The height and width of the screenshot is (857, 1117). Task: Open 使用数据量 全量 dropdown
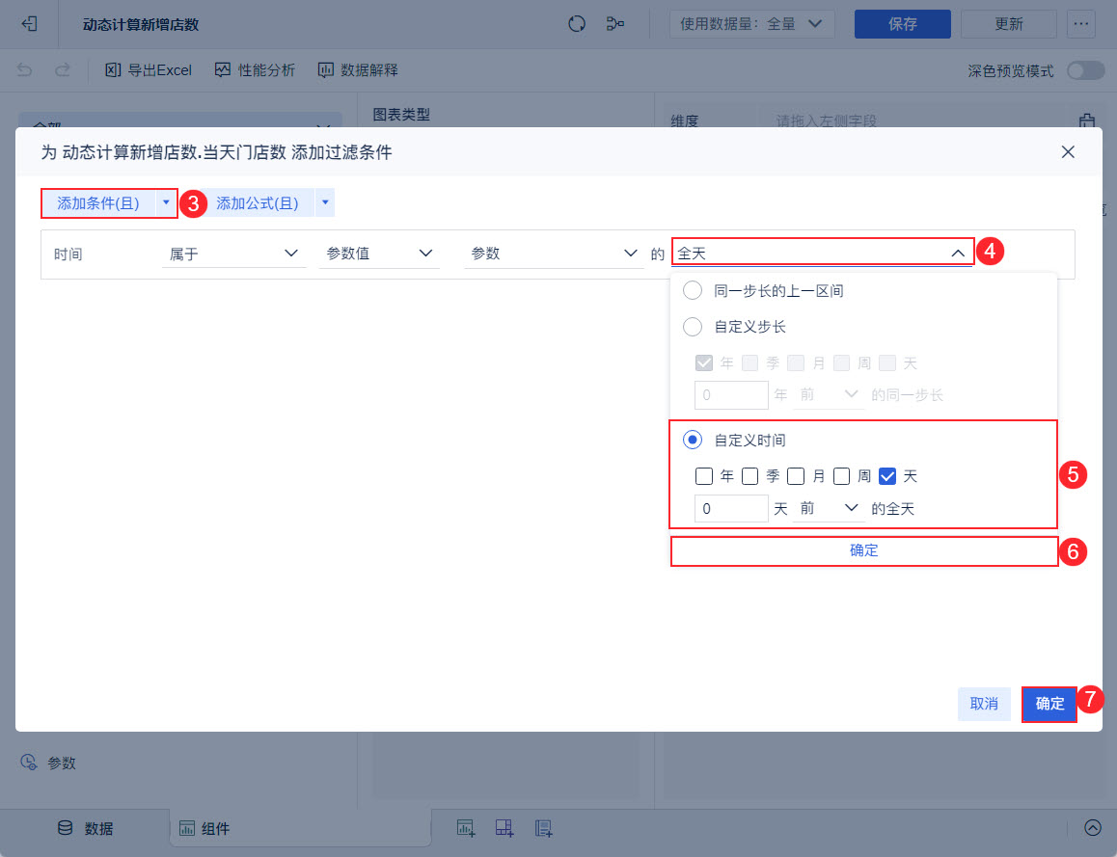tap(751, 24)
